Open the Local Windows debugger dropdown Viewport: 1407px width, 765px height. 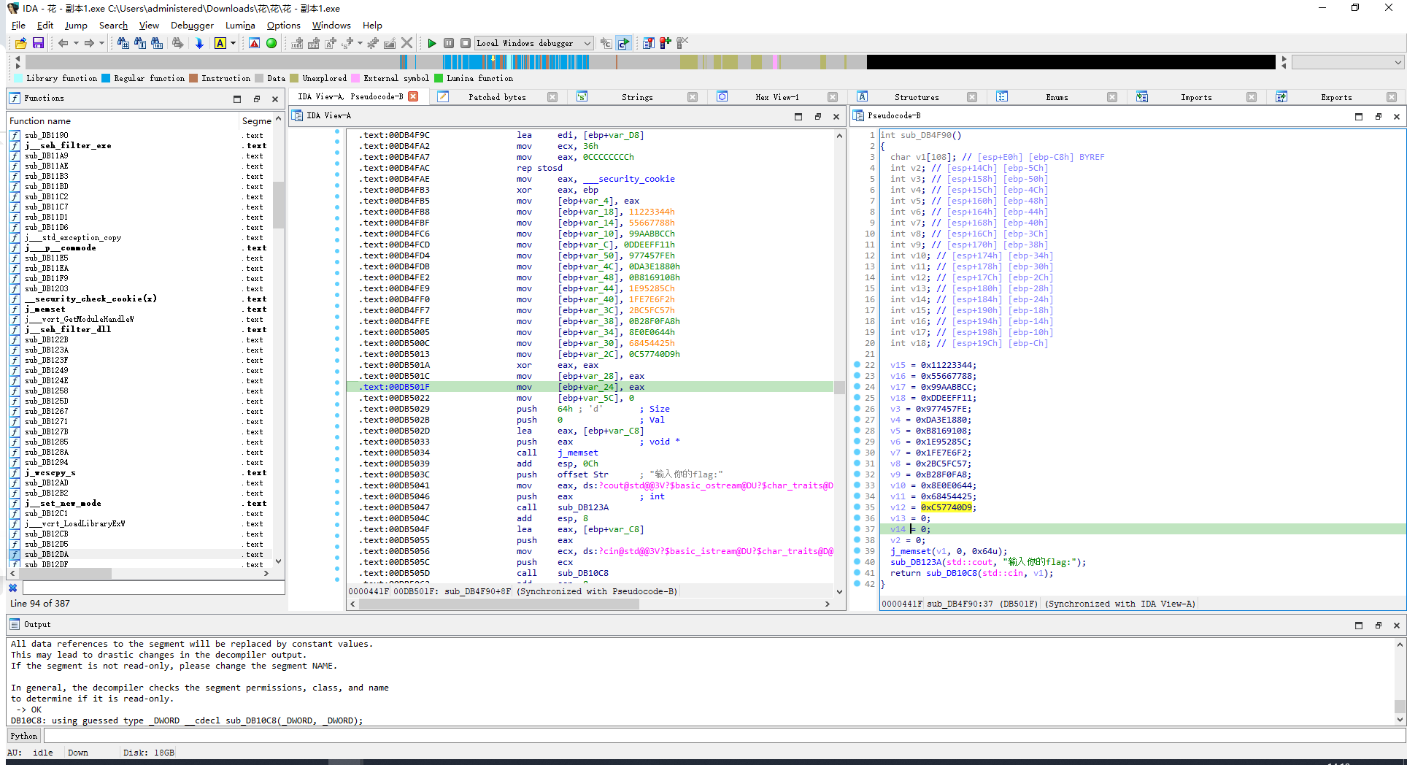point(587,43)
